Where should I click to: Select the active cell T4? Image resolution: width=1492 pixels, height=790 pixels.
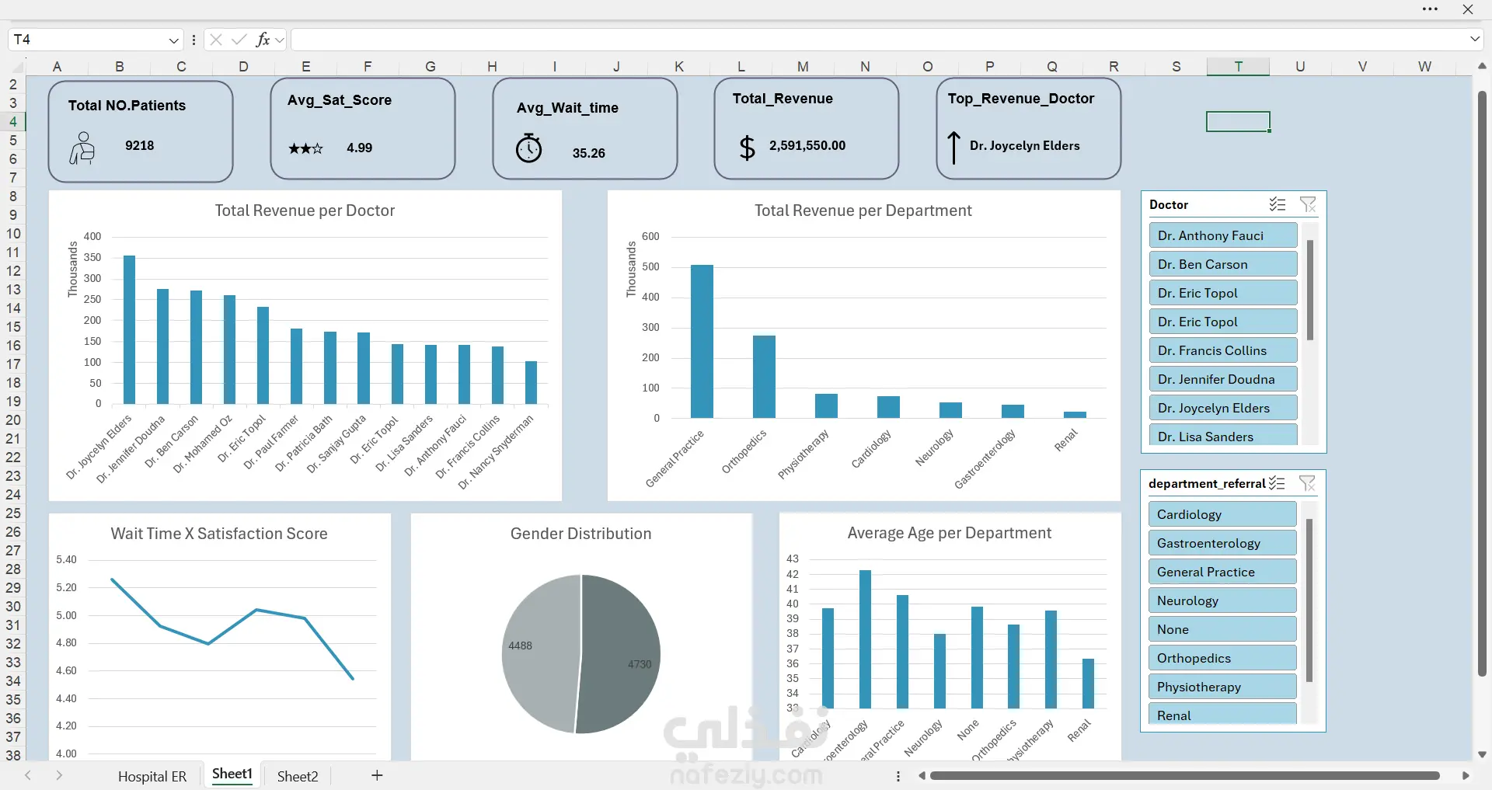(1238, 121)
